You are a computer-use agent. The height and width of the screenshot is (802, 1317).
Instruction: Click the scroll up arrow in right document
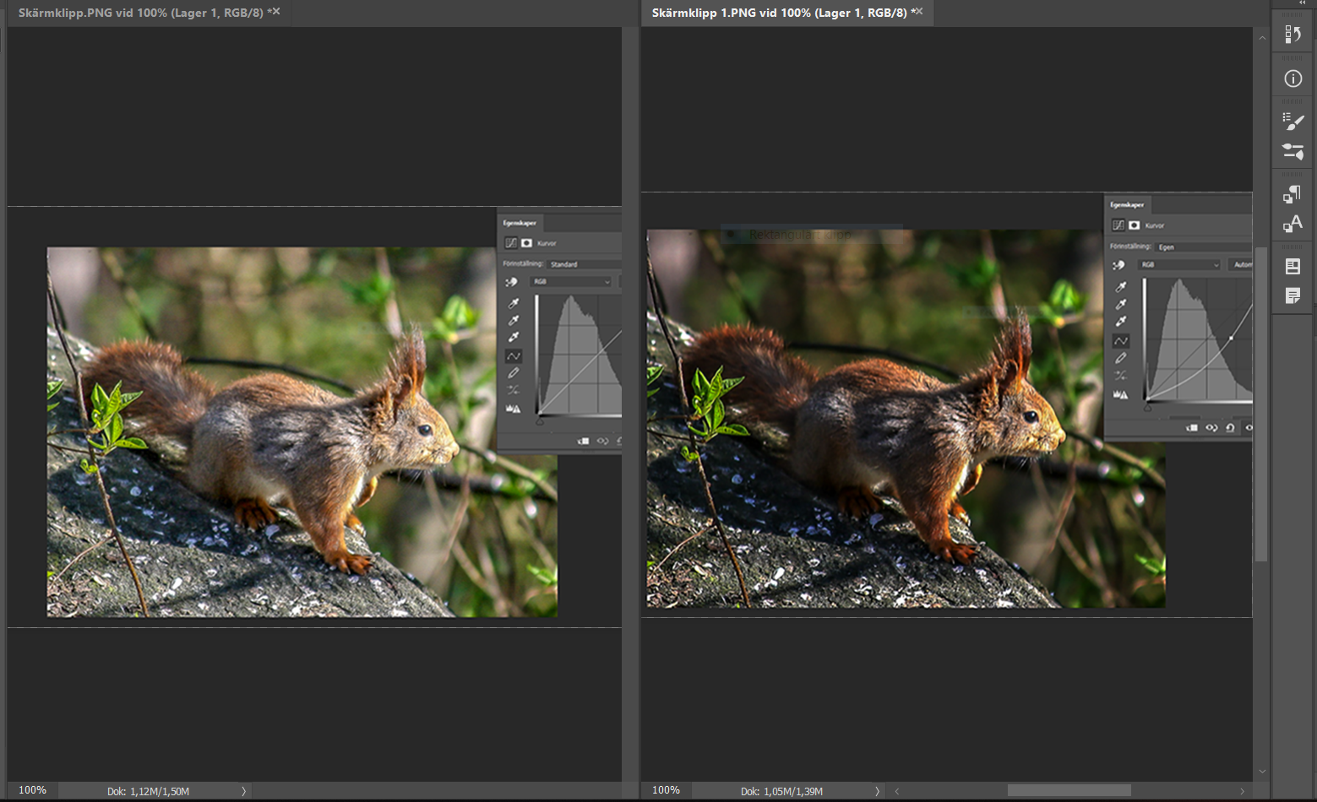(x=1262, y=38)
